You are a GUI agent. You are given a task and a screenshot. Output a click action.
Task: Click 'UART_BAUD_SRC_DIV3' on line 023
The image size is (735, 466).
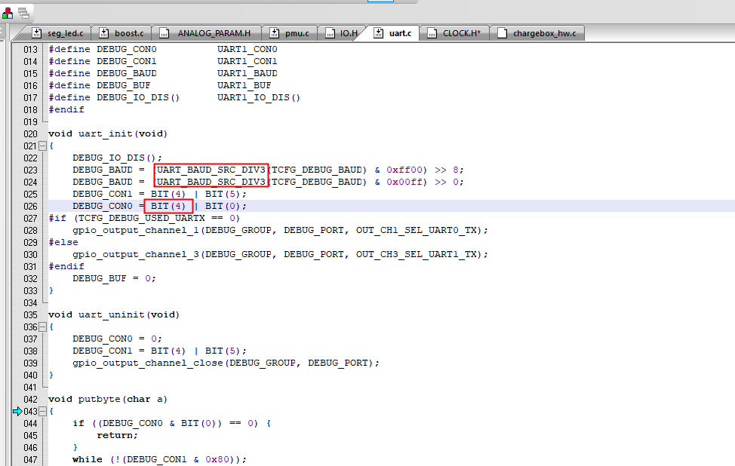pos(211,170)
